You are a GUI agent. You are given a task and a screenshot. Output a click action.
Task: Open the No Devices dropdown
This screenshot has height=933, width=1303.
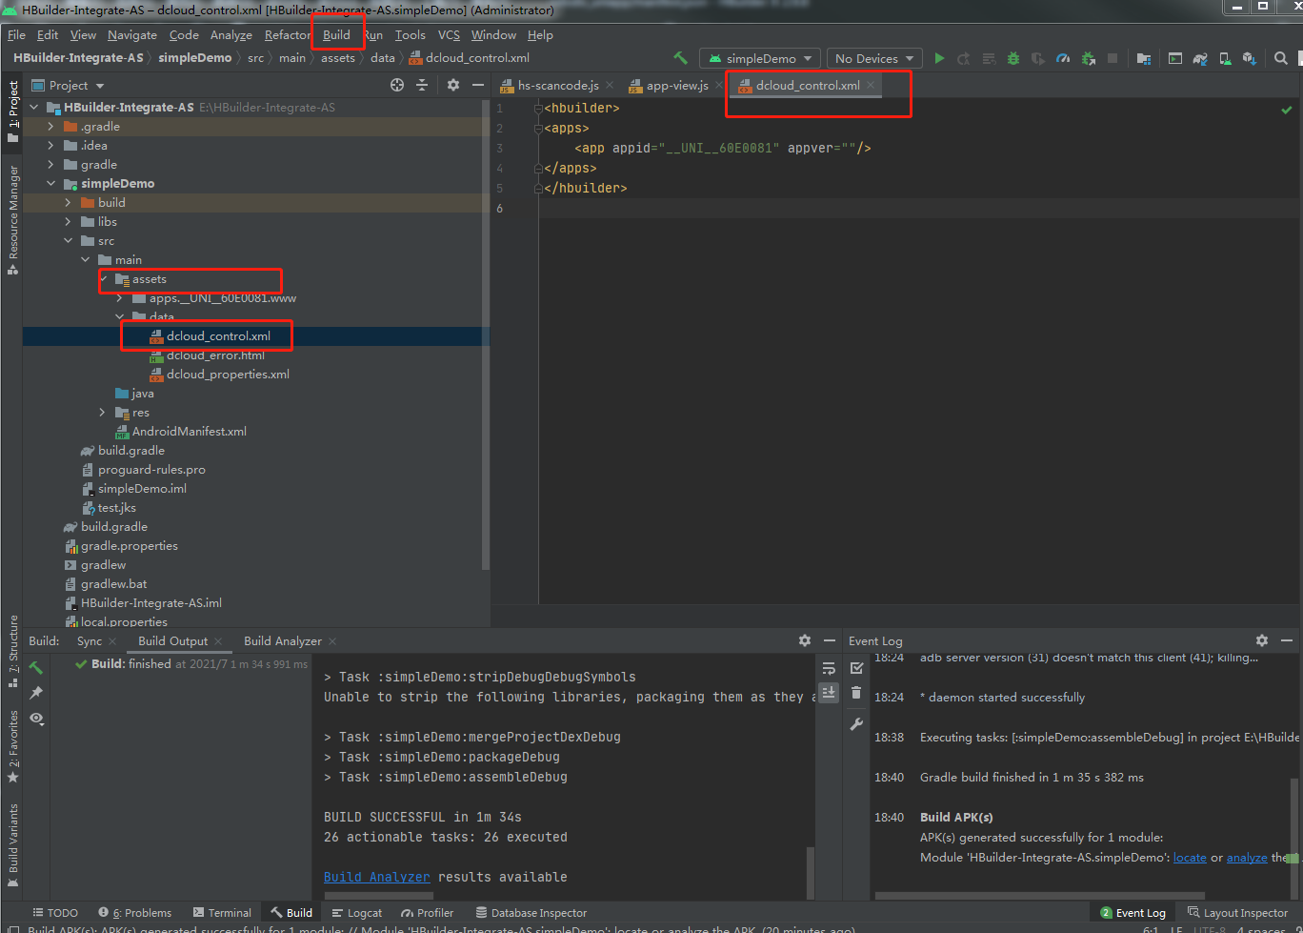[874, 58]
